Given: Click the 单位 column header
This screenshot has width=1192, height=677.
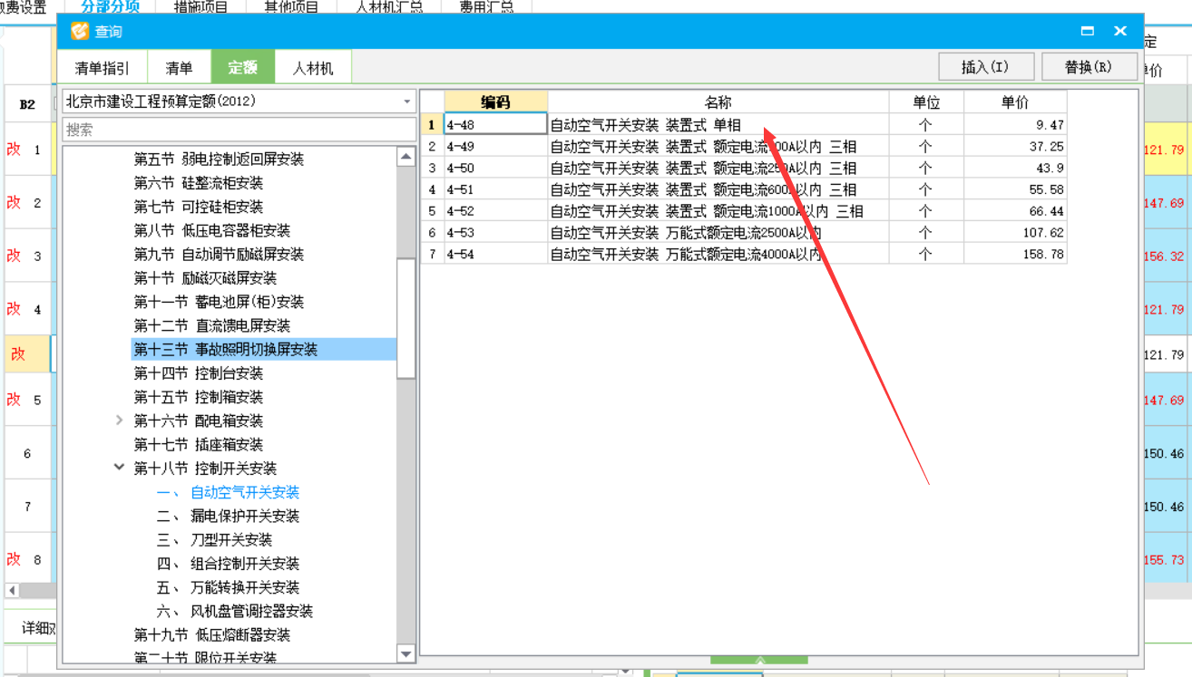Looking at the screenshot, I should coord(926,102).
